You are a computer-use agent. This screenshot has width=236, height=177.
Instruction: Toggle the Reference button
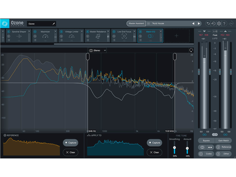coord(223,147)
